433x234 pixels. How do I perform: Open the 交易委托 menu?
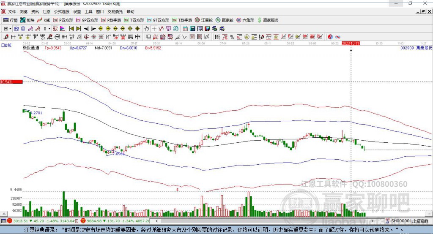(x=115, y=11)
